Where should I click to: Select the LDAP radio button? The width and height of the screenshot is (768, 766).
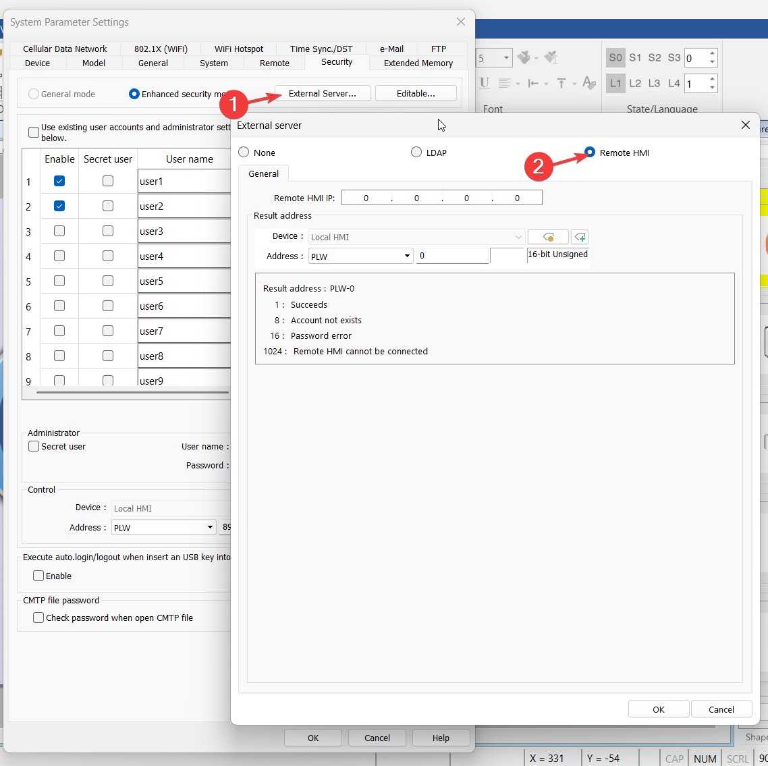pos(416,153)
